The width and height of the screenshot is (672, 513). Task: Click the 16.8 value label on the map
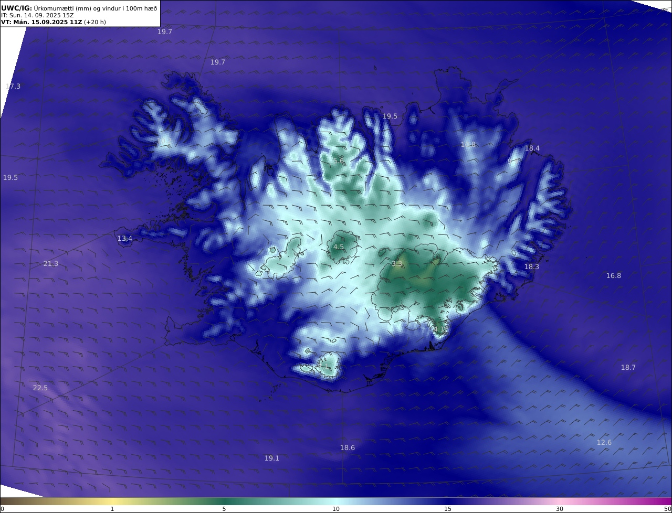pyautogui.click(x=613, y=276)
